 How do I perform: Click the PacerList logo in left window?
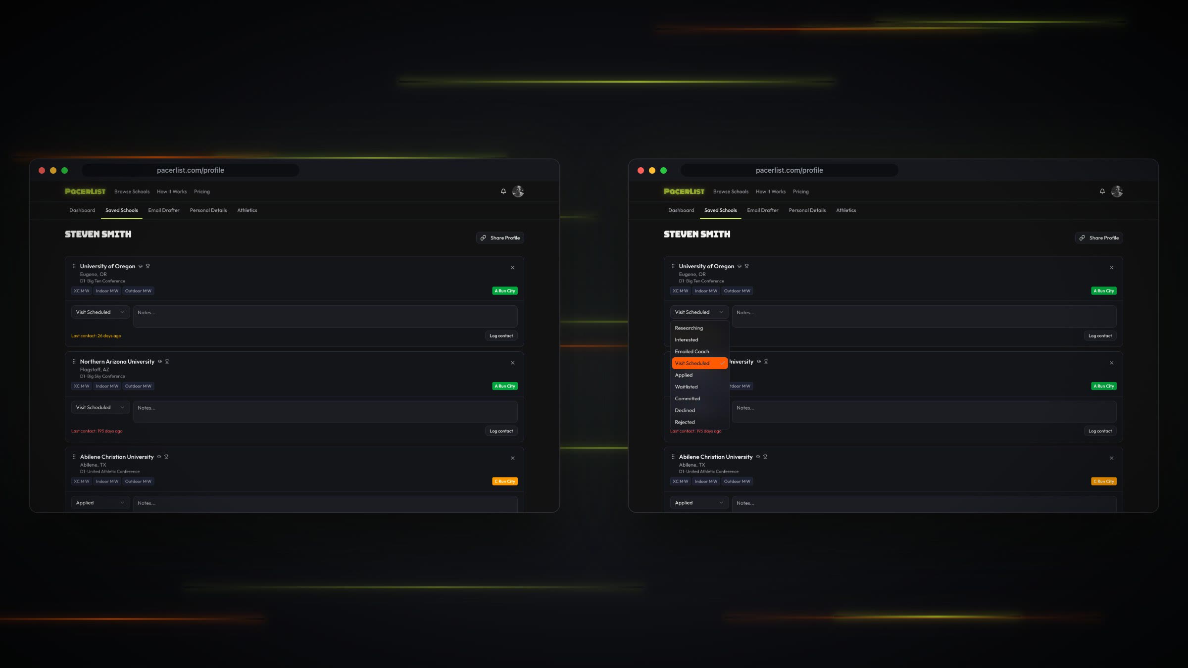[x=85, y=191]
